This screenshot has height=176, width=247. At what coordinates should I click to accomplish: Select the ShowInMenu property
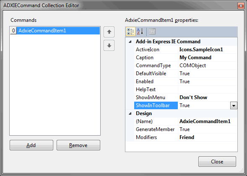(x=156, y=97)
